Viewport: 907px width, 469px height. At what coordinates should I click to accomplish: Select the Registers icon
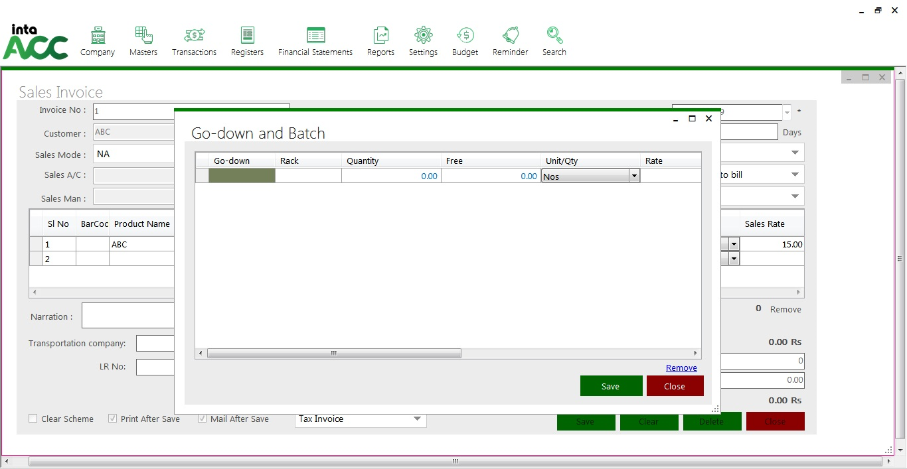[x=247, y=36]
